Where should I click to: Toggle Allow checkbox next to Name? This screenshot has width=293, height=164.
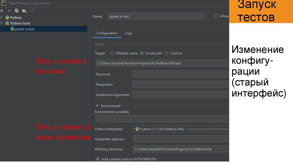(216, 16)
